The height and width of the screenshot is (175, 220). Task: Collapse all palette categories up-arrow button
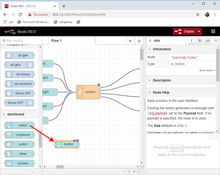point(32,172)
